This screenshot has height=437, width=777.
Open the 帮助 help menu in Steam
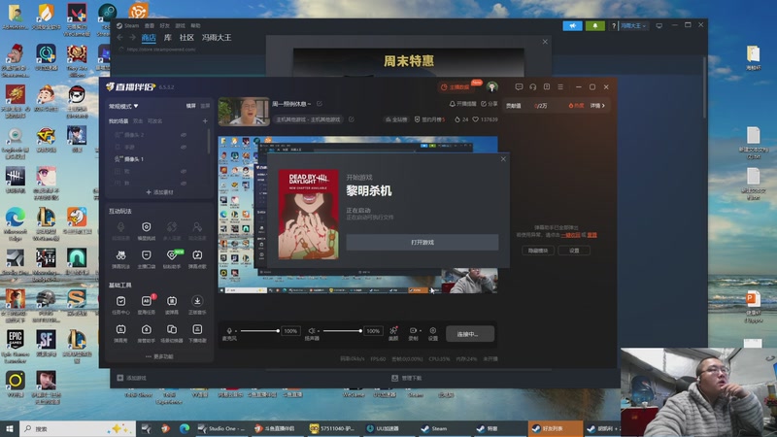pos(196,26)
